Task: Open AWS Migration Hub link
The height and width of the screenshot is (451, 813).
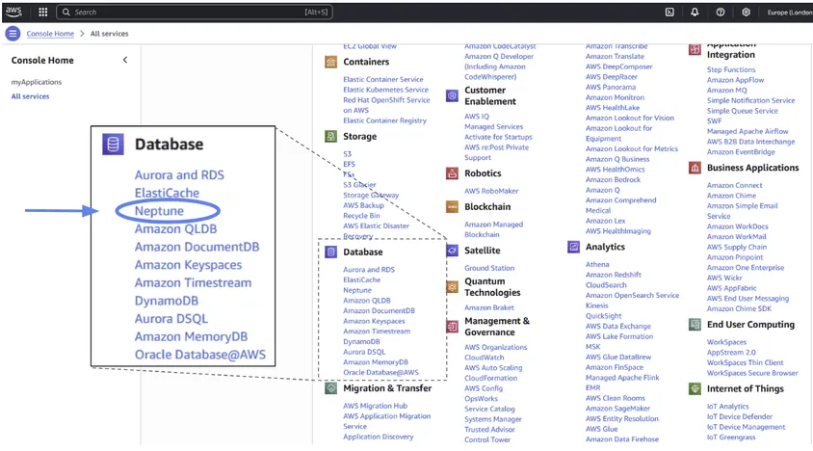Action: click(x=376, y=406)
